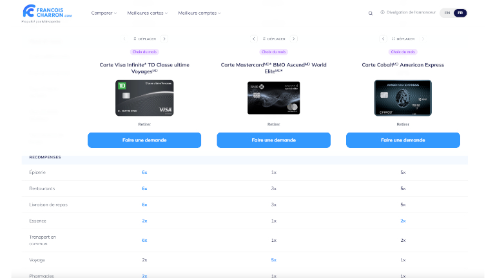Open the BMO Ascend card image
This screenshot has width=495, height=278.
[x=274, y=98]
